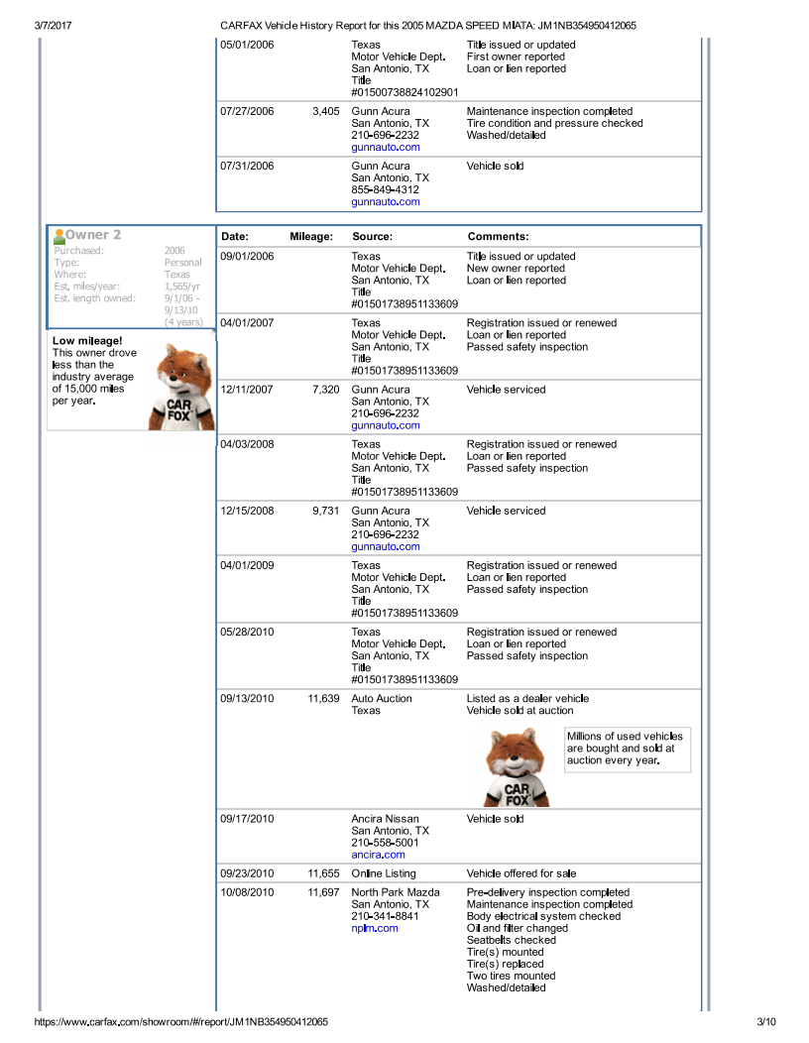
Task: Select the mileage value 11,655
Action: click(x=323, y=872)
